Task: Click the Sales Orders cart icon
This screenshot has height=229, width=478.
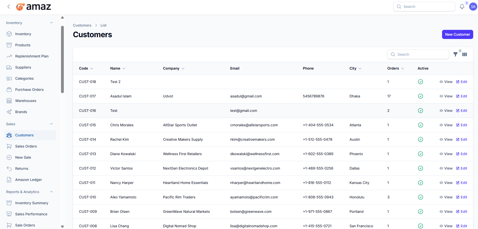Action: [x=9, y=146]
